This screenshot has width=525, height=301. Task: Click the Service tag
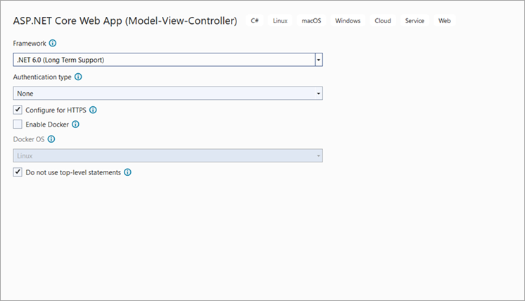point(415,21)
